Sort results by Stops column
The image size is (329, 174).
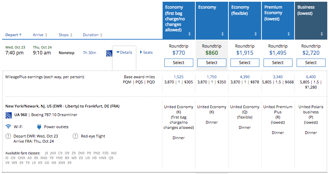(x=65, y=35)
